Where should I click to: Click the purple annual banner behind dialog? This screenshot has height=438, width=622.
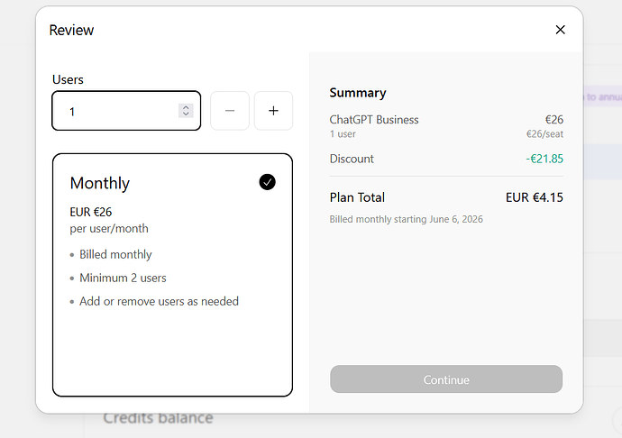point(602,96)
